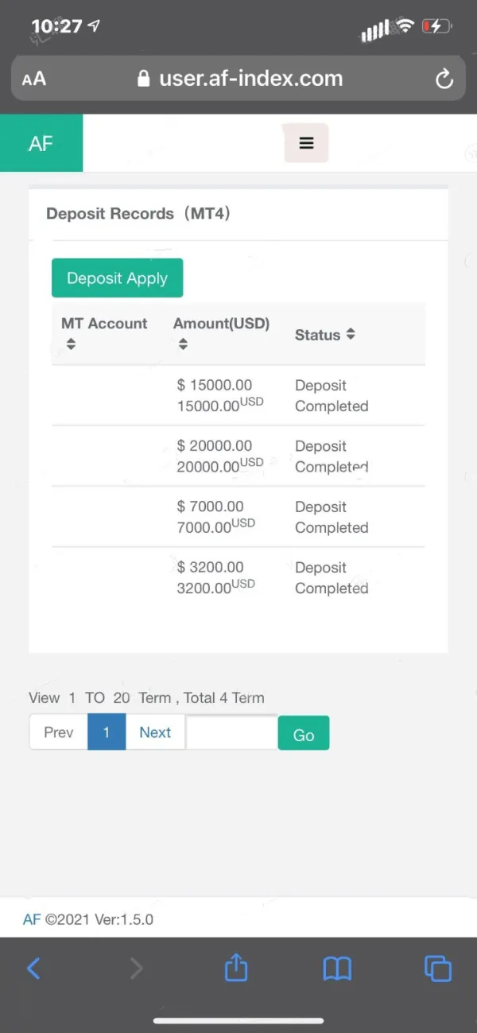Sort by MT Account column arrows

[71, 344]
